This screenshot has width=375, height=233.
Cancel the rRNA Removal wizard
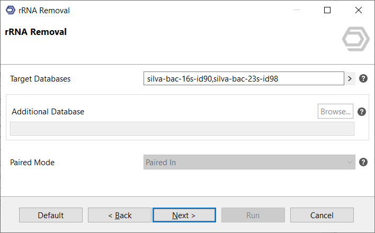[322, 215]
